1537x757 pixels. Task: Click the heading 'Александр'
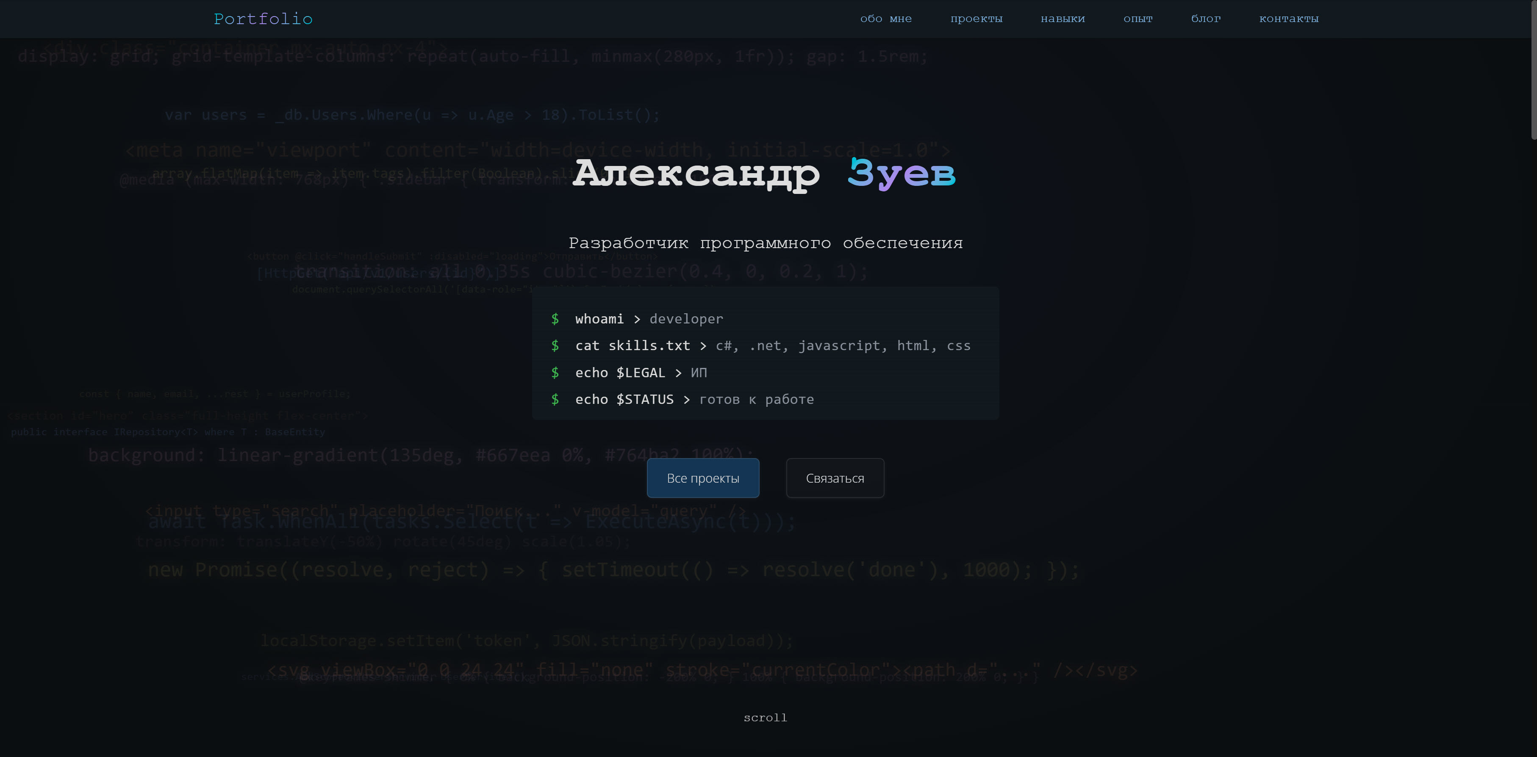pyautogui.click(x=696, y=174)
